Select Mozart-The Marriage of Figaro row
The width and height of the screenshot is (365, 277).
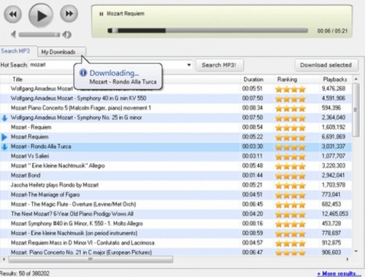point(176,194)
